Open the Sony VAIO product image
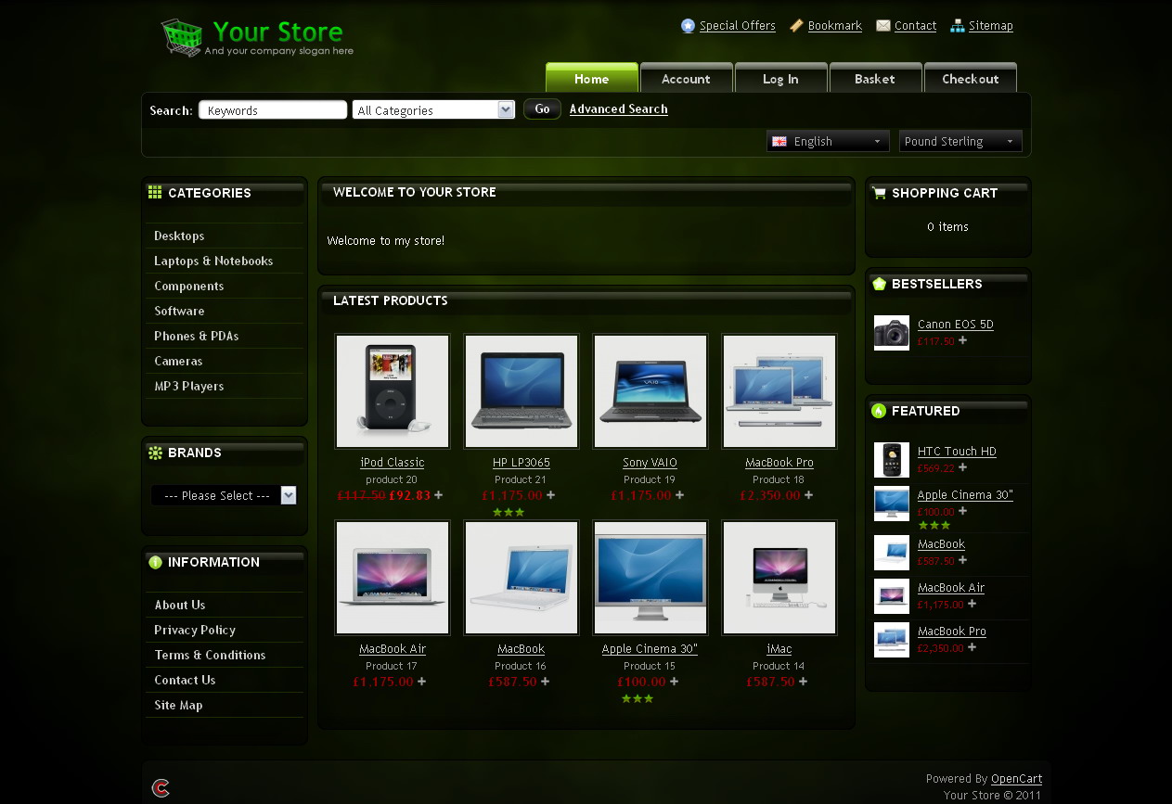Viewport: 1172px width, 804px height. [650, 391]
